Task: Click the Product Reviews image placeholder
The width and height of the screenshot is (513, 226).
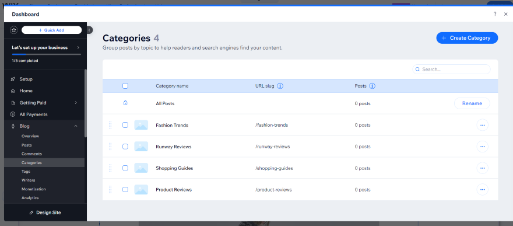Action: [x=141, y=189]
